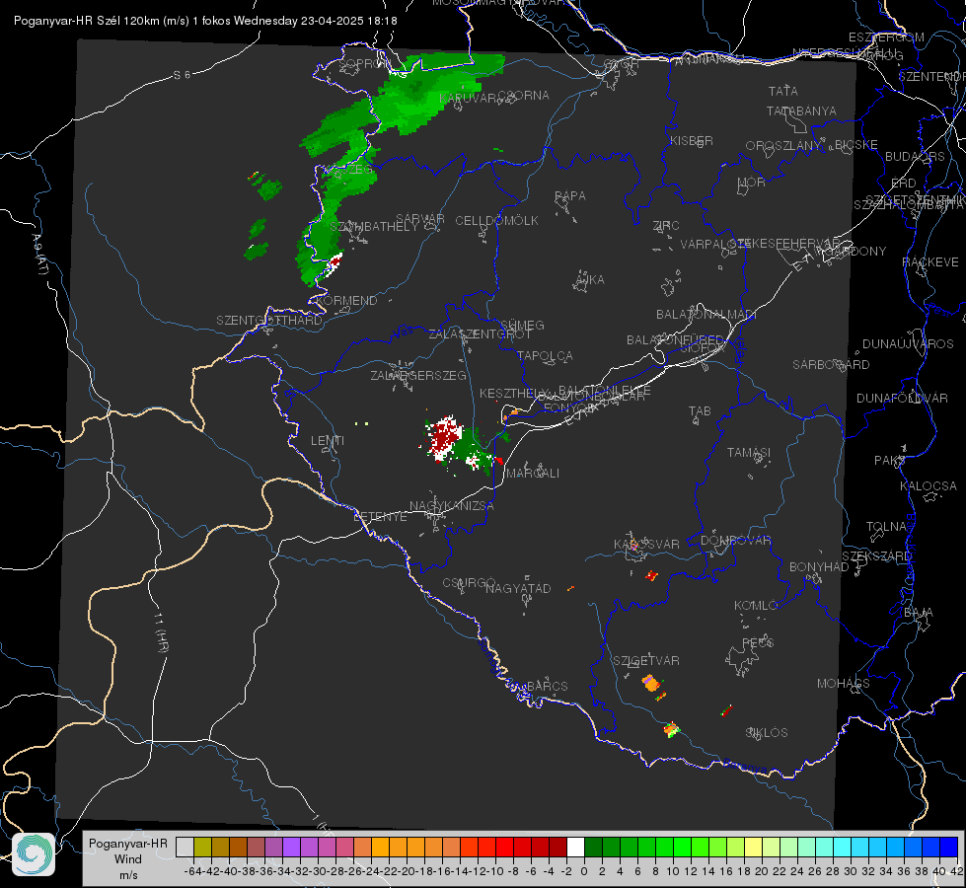Click the BARCS town label
The width and height of the screenshot is (966, 888).
tap(547, 686)
